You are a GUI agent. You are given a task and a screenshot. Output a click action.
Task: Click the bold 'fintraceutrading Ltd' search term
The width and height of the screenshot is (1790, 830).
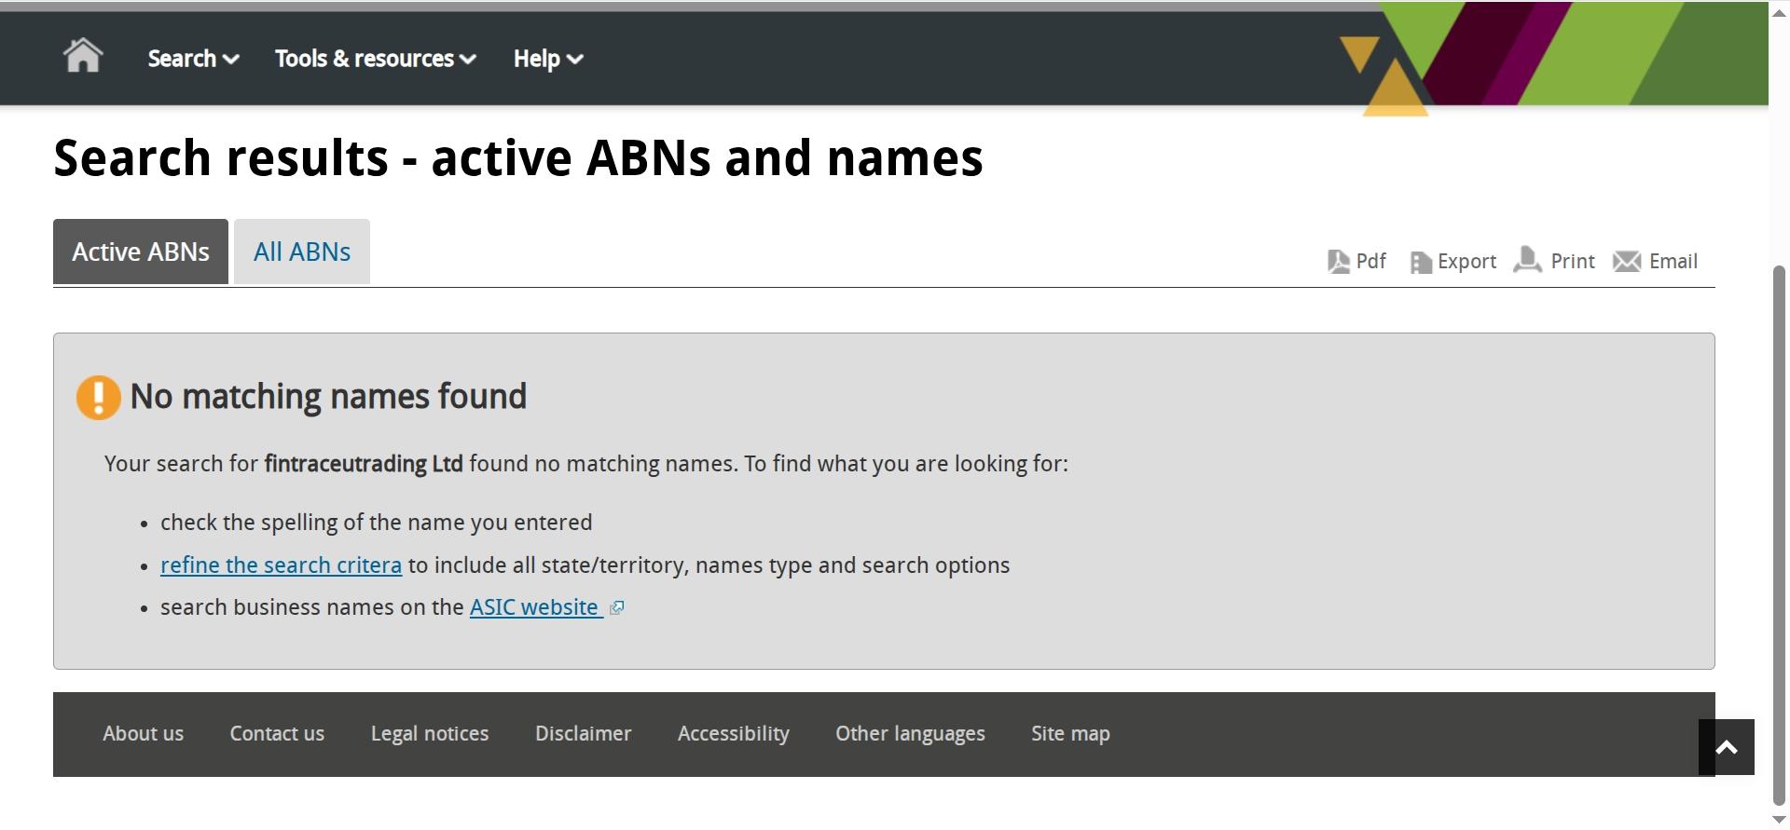click(364, 464)
